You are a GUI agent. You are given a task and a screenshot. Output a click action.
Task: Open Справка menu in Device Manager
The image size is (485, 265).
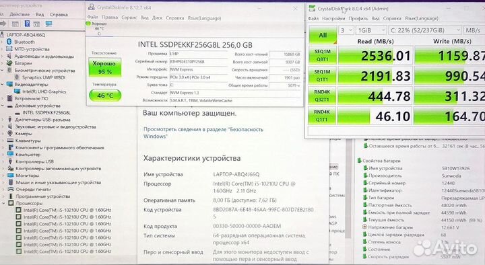click(x=59, y=15)
